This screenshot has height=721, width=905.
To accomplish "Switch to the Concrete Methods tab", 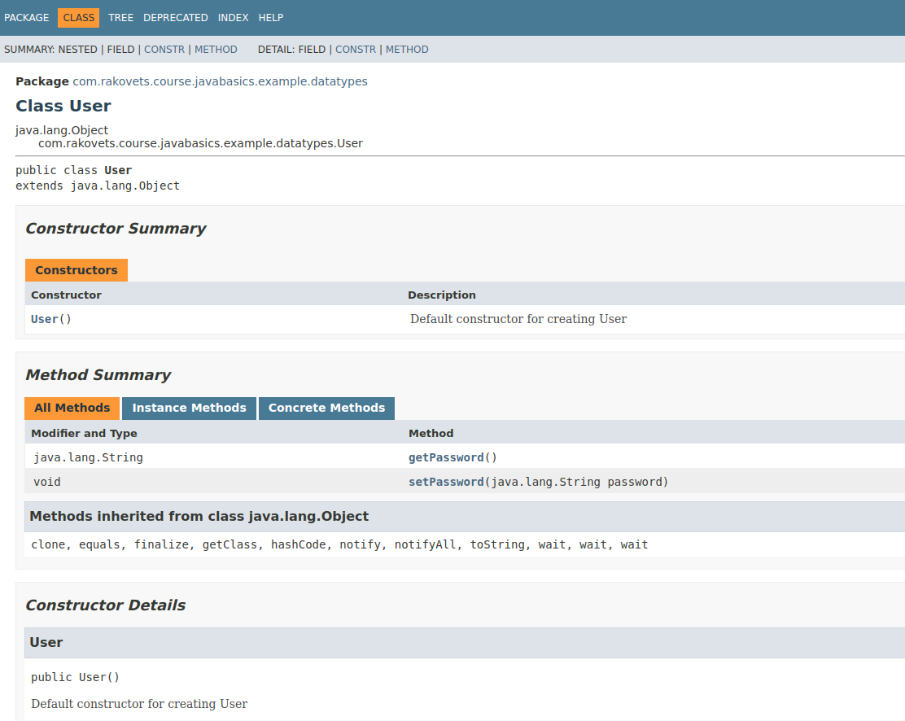I will coord(326,409).
